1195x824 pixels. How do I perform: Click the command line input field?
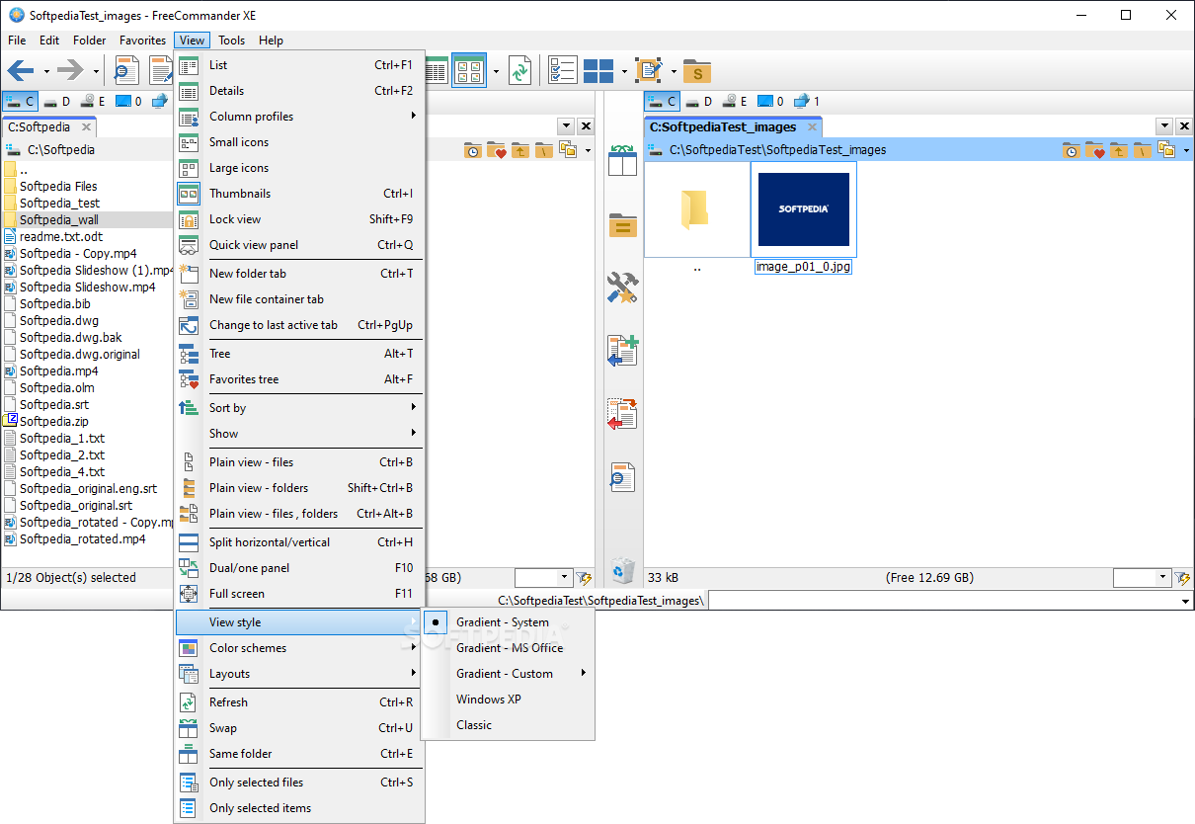click(x=950, y=601)
